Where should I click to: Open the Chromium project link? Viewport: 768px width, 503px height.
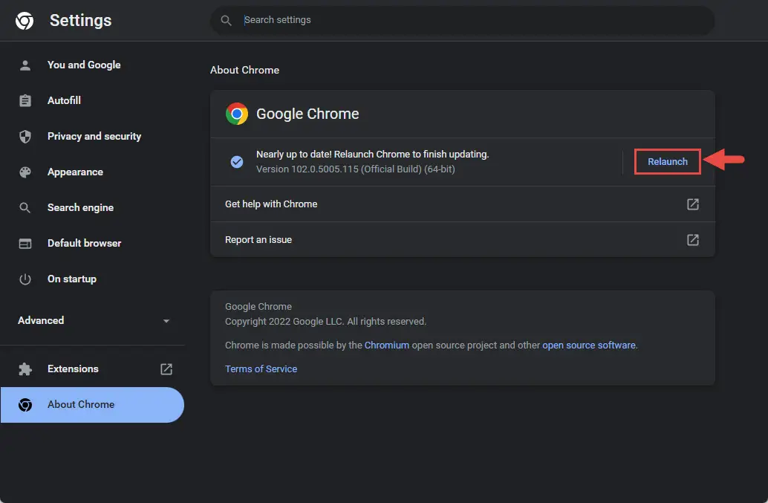[x=386, y=345]
